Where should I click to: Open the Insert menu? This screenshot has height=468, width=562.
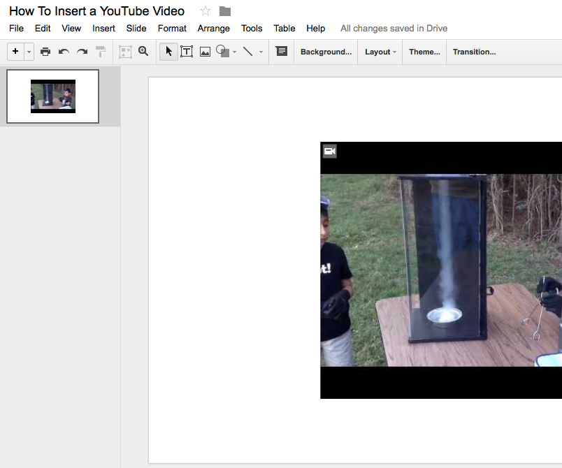pyautogui.click(x=103, y=29)
